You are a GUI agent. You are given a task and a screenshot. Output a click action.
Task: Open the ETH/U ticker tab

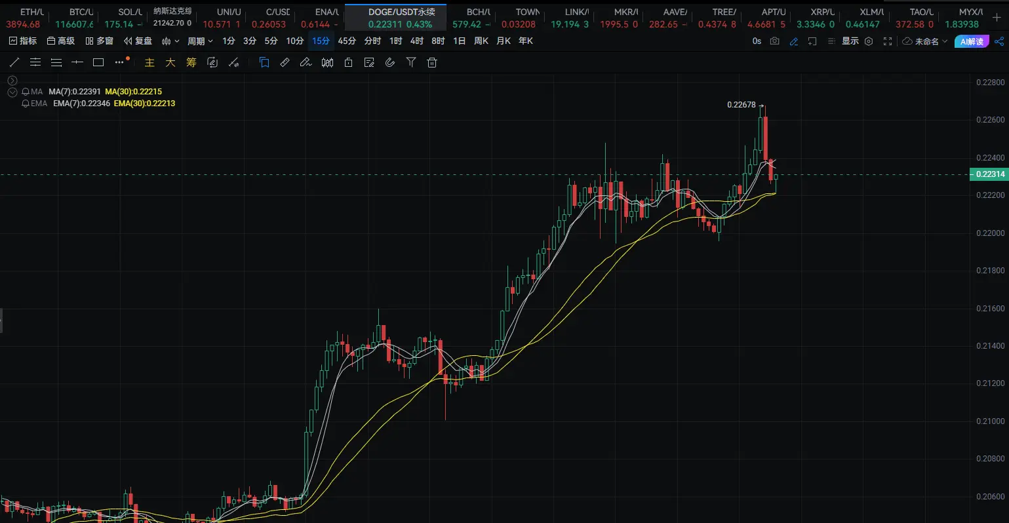click(x=25, y=18)
